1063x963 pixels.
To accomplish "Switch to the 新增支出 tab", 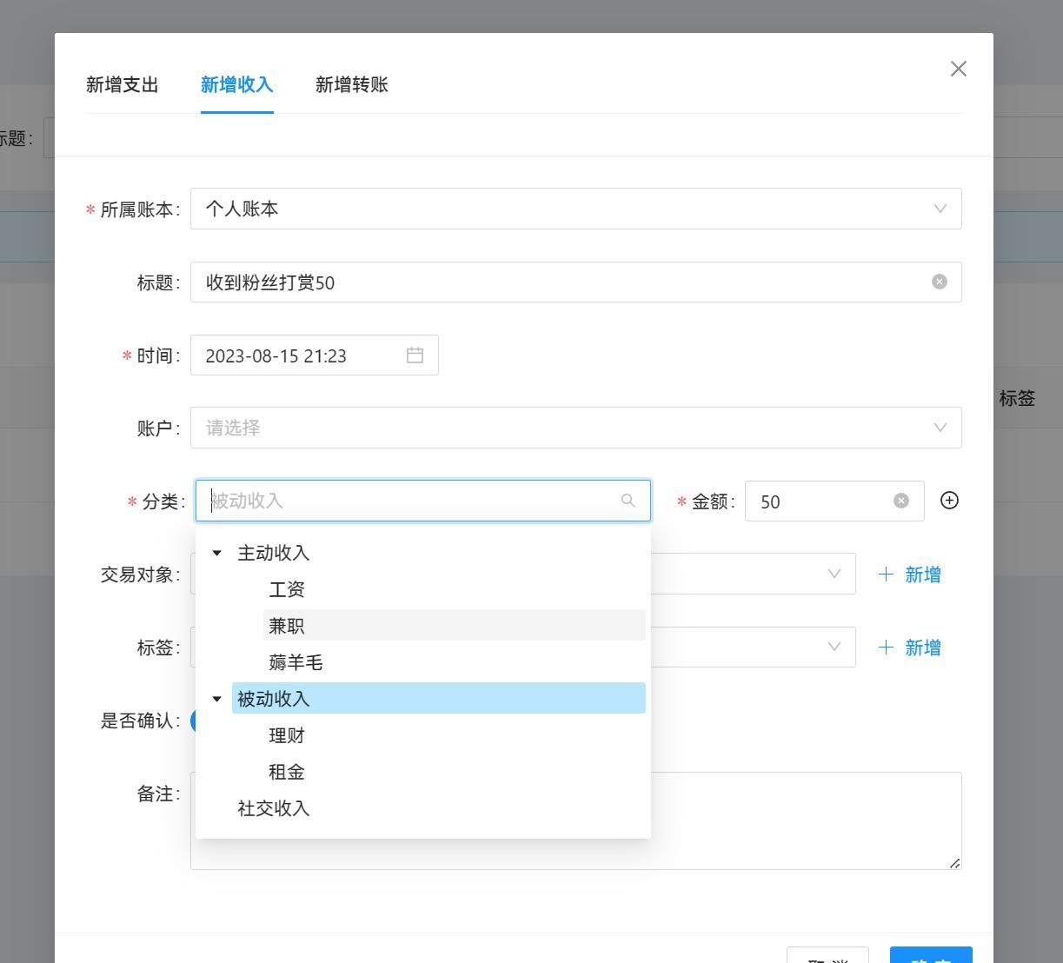I will 122,84.
